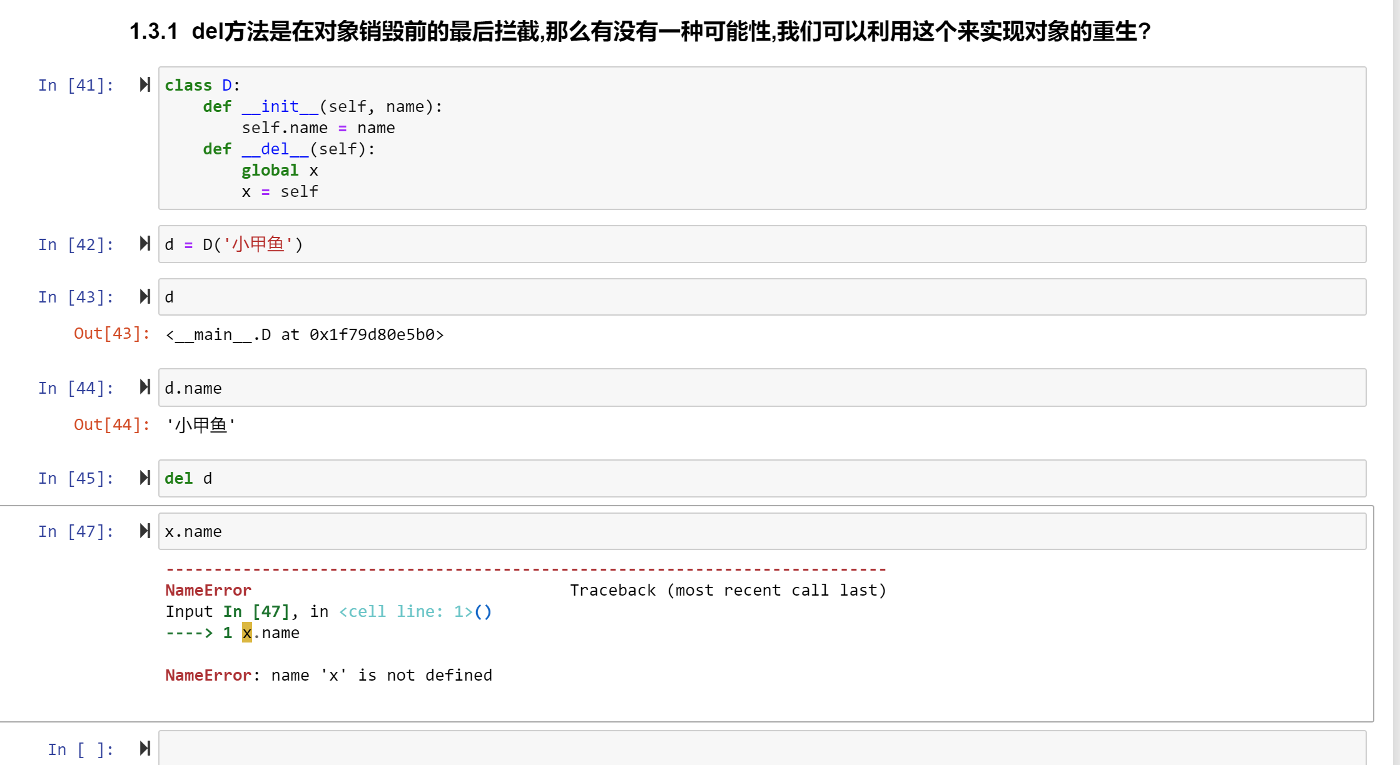The height and width of the screenshot is (765, 1400).
Task: Click the <cell line: 1> traceback text
Action: pos(406,612)
